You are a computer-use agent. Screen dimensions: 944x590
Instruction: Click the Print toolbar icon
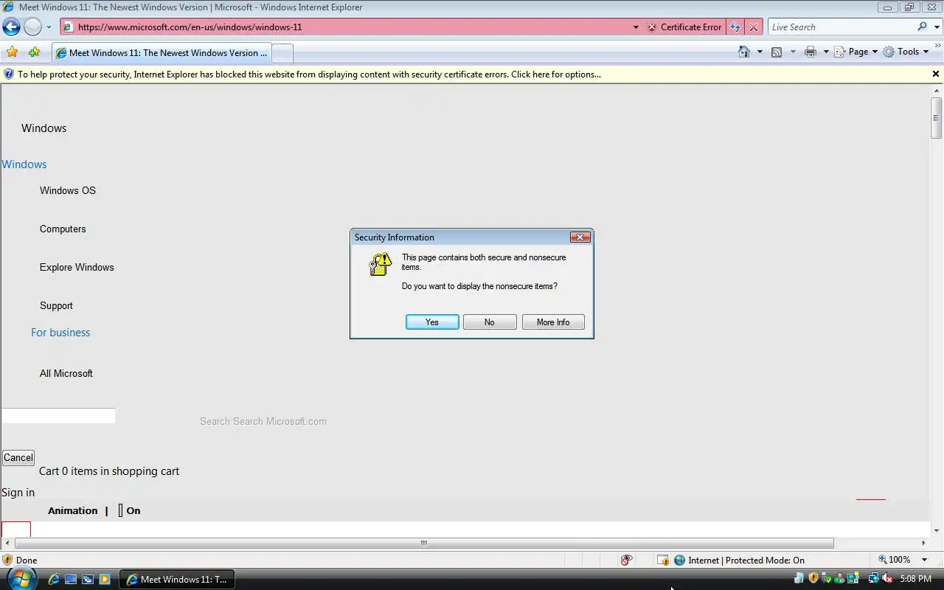pyautogui.click(x=811, y=52)
